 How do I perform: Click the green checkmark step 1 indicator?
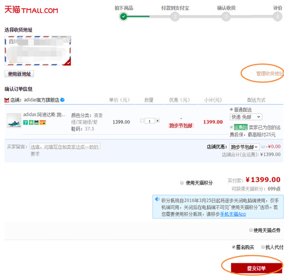point(123,16)
